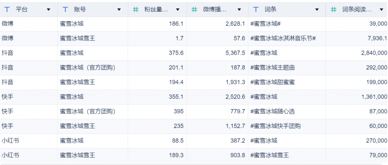Click the cell #蜜雪冰城雪王

(x=269, y=155)
